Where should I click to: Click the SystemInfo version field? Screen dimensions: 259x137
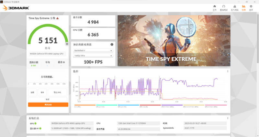[205, 128]
